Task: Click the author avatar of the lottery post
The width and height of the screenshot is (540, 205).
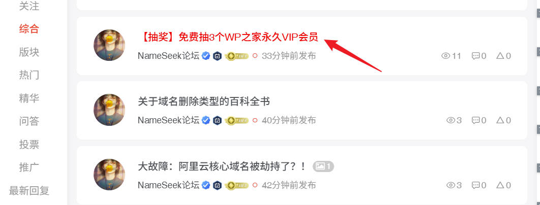Action: [x=109, y=45]
